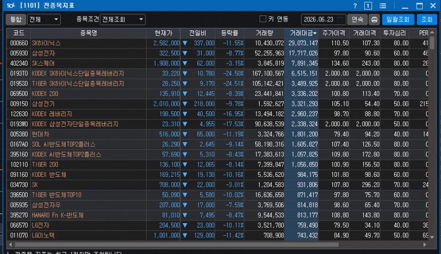Enable the 키 연동 checkbox
The height and width of the screenshot is (254, 441).
[x=263, y=19]
